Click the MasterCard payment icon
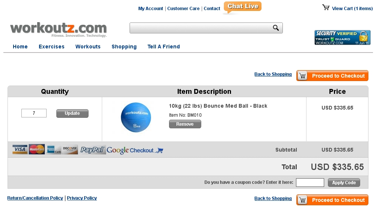The height and width of the screenshot is (206, 376). coord(37,149)
